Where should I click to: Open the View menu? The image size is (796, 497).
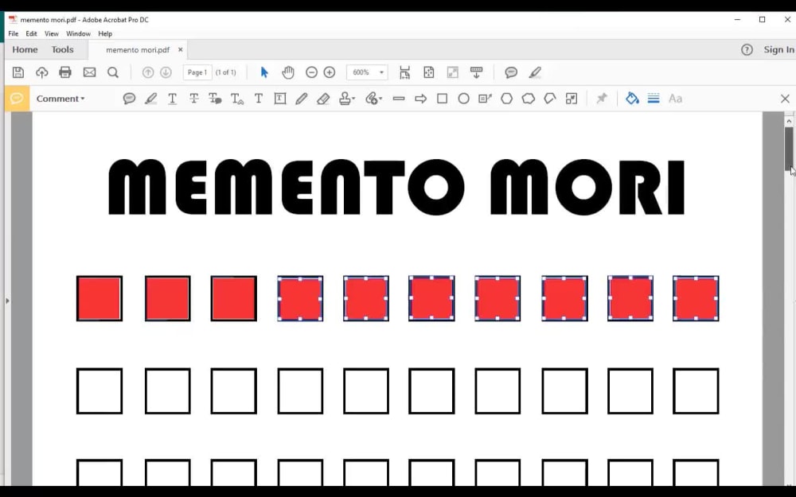coord(51,33)
